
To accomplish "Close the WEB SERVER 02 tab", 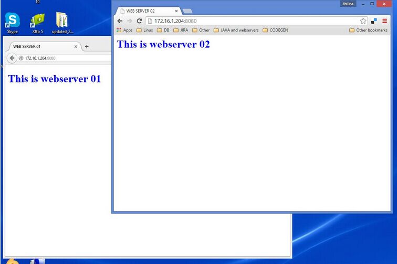I will coord(176,11).
